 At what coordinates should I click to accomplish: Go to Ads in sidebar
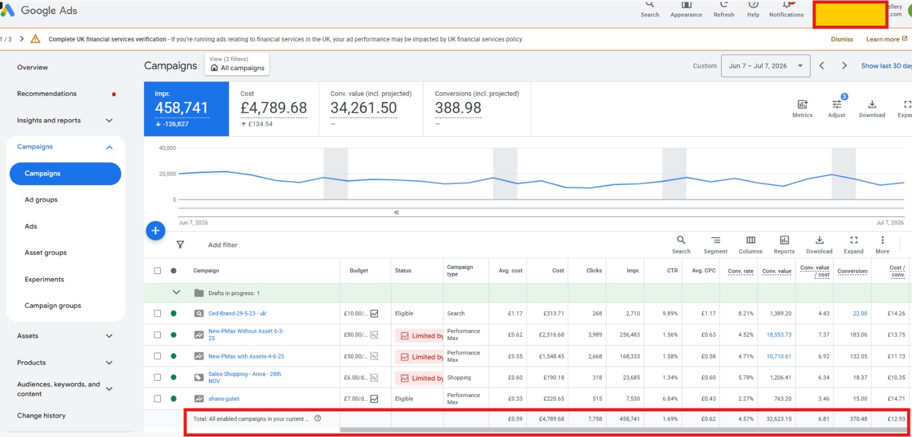point(31,226)
